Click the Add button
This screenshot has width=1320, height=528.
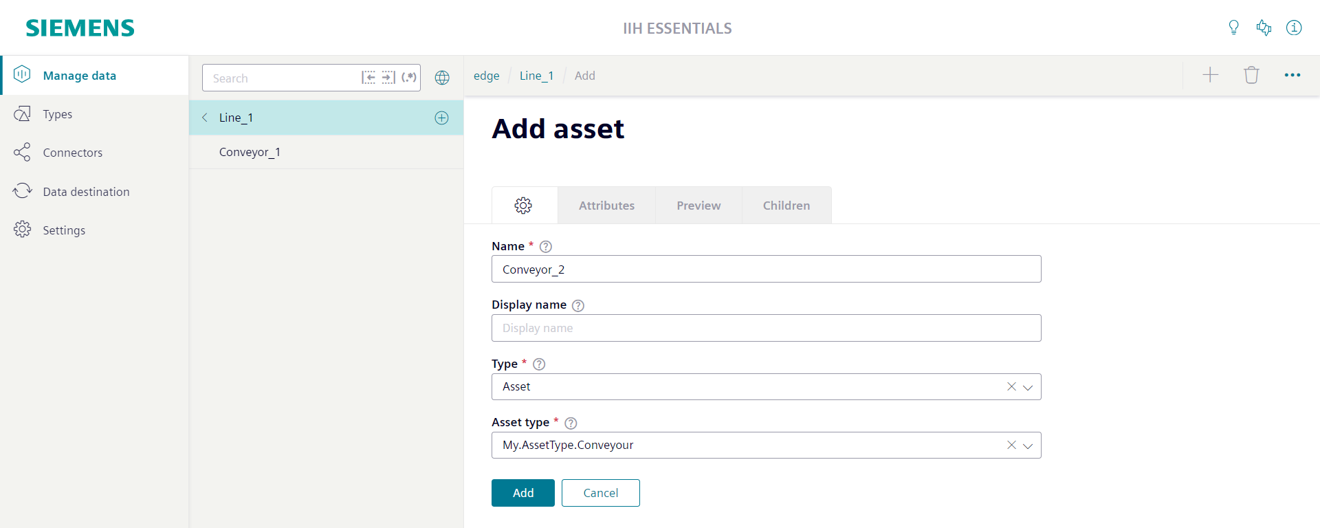[x=523, y=493]
